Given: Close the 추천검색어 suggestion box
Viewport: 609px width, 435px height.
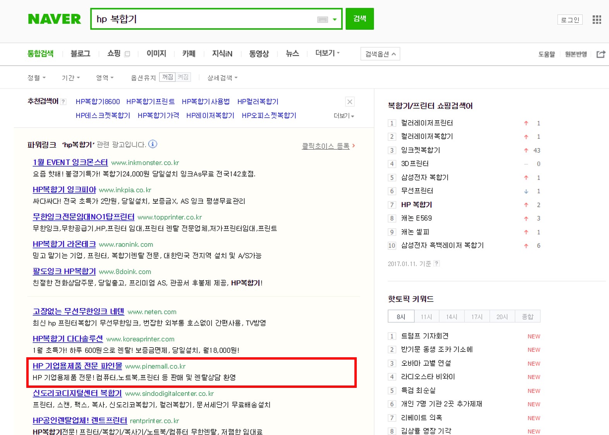Looking at the screenshot, I should pyautogui.click(x=350, y=102).
